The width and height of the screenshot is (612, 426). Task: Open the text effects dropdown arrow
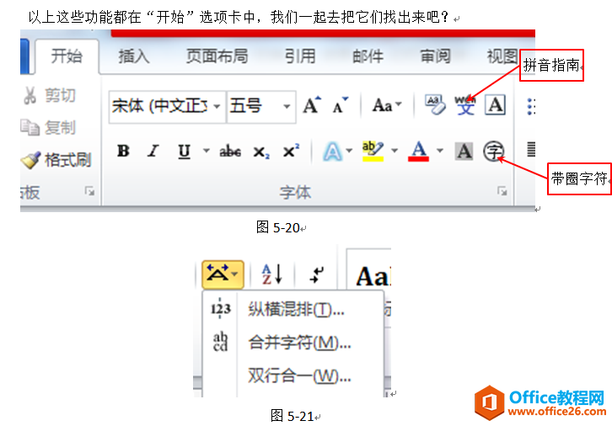pyautogui.click(x=349, y=151)
